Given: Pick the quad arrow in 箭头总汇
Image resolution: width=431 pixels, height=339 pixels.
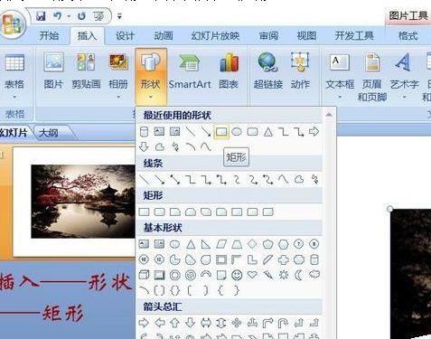Looking at the screenshot, I should coord(237,323).
